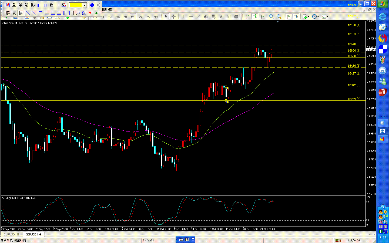
Task: Open the blue question-mark help icon
Action: pos(92,5)
